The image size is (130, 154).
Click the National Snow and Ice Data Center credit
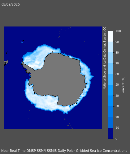[105, 58]
